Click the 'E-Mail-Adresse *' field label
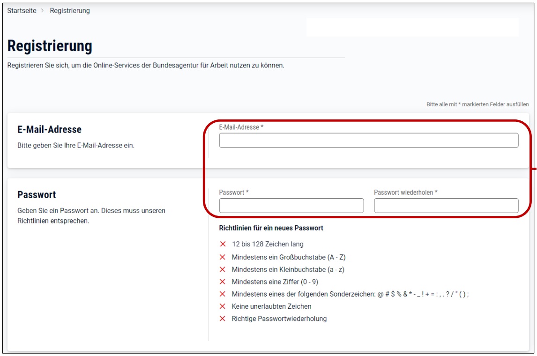The height and width of the screenshot is (356, 537). (241, 127)
